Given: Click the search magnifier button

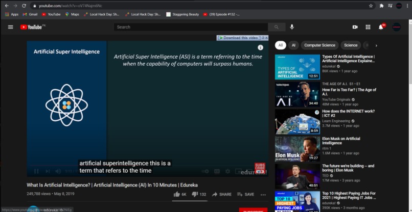Looking at the screenshot, I should pyautogui.click(x=277, y=27).
